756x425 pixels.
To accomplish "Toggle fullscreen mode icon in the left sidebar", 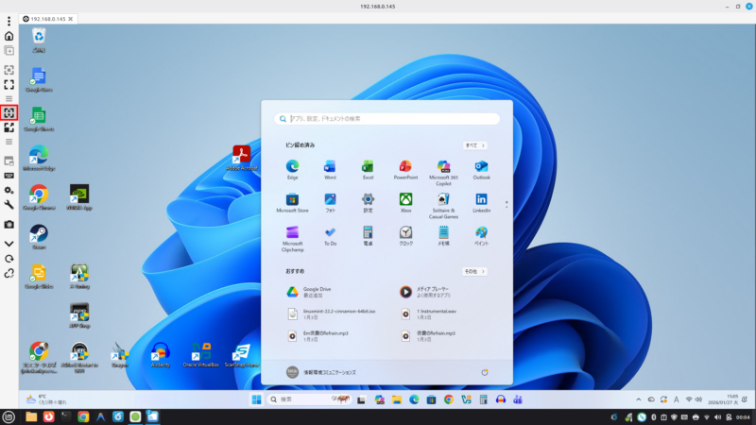I will [9, 84].
